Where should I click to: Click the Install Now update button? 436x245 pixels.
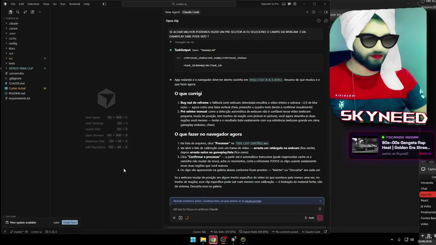70,223
